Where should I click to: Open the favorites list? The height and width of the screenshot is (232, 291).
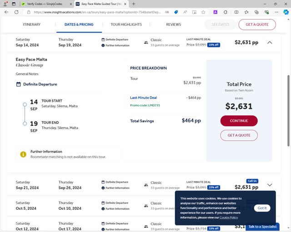pyautogui.click(x=246, y=12)
